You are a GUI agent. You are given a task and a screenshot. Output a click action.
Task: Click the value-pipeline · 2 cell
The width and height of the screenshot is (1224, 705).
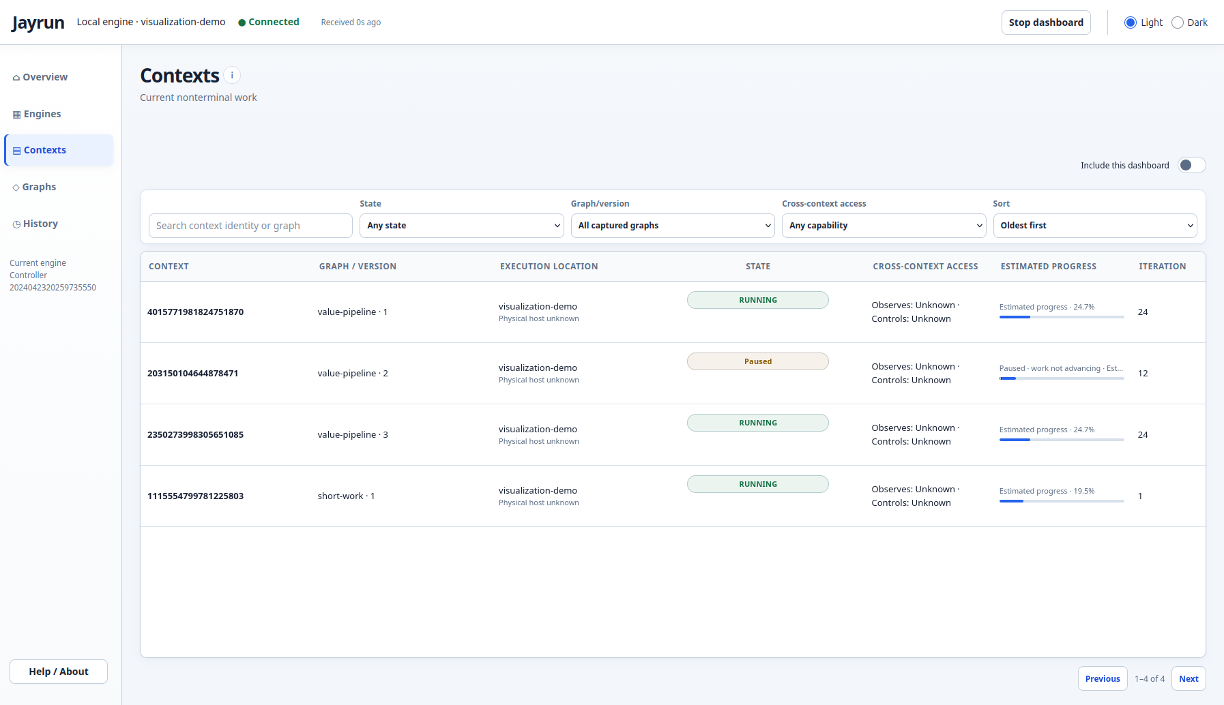353,374
